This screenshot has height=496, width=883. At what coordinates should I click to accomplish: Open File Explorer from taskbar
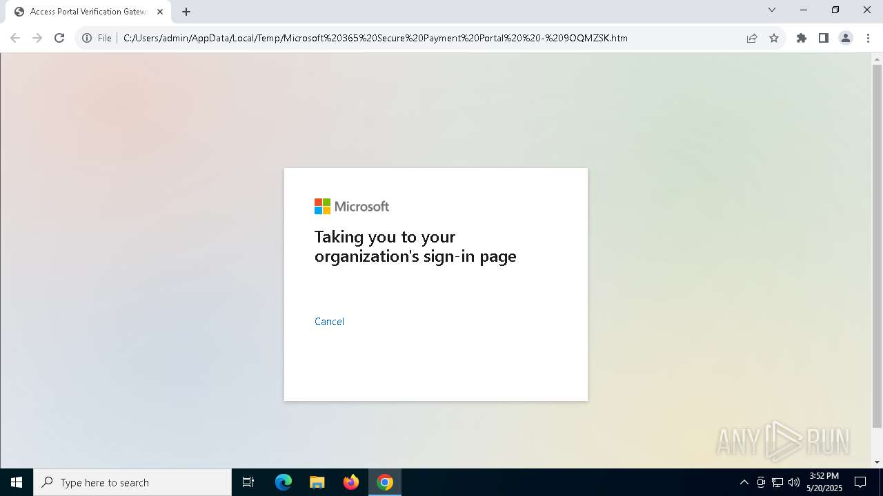pos(317,482)
